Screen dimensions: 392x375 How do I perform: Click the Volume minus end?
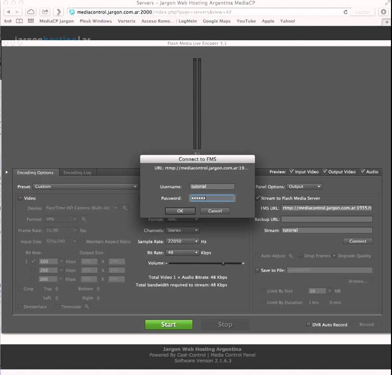[x=166, y=263]
